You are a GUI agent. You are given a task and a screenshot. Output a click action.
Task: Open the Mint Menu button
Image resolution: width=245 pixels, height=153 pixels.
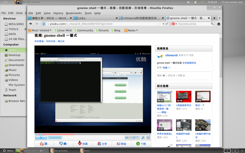(8, 151)
